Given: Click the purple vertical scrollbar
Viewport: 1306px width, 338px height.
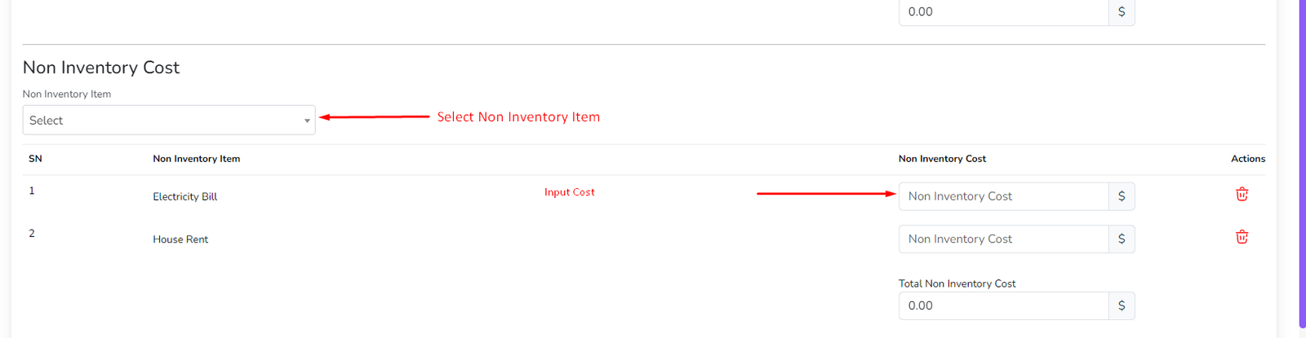Looking at the screenshot, I should coord(1302,163).
